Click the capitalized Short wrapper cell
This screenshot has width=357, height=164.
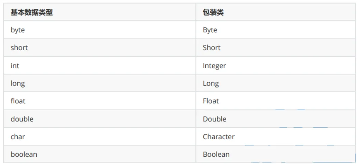point(211,48)
